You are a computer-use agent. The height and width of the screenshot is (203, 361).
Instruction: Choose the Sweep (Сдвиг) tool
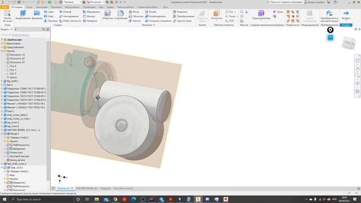(x=49, y=12)
